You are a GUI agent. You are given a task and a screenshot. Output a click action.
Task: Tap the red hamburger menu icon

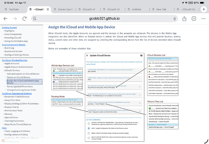click(3, 141)
